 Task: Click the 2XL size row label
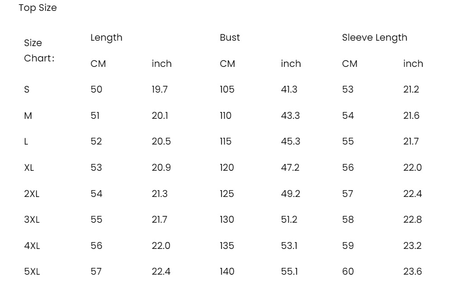(x=32, y=194)
